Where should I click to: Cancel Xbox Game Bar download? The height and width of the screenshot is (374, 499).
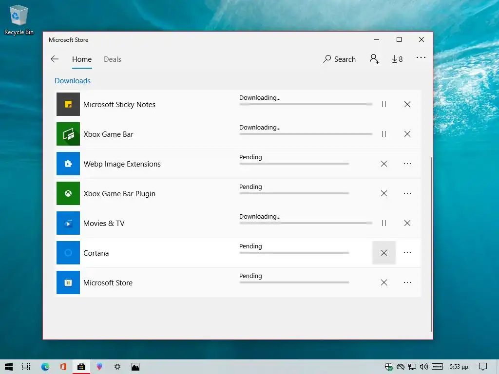click(407, 134)
